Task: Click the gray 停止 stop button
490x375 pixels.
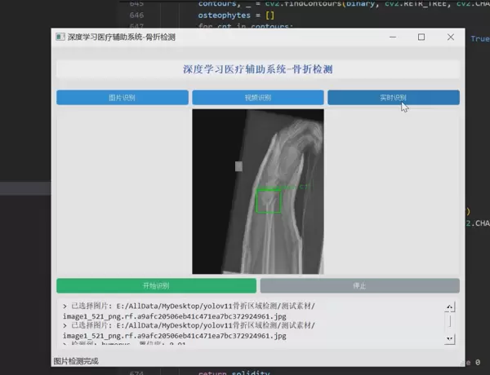Action: 359,286
